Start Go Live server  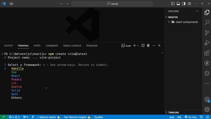191,117
